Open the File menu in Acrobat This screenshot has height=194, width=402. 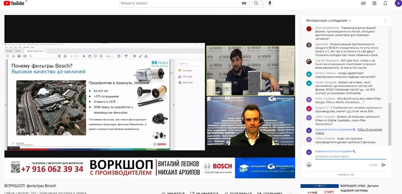point(6,47)
